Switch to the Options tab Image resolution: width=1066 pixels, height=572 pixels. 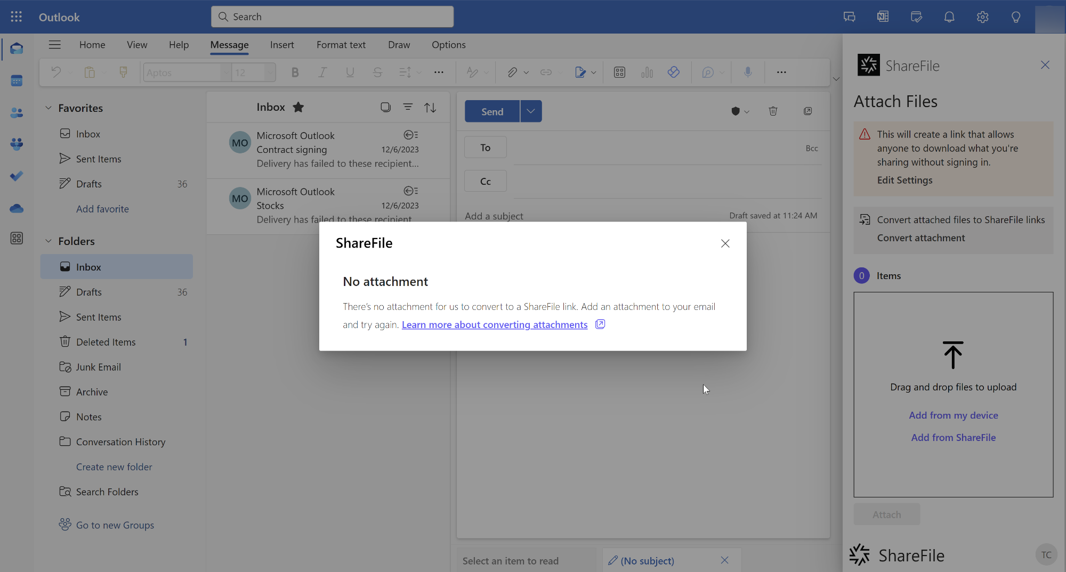pos(449,45)
